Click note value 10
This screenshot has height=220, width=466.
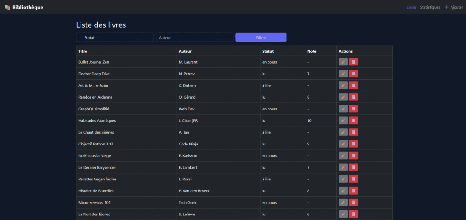click(x=309, y=120)
